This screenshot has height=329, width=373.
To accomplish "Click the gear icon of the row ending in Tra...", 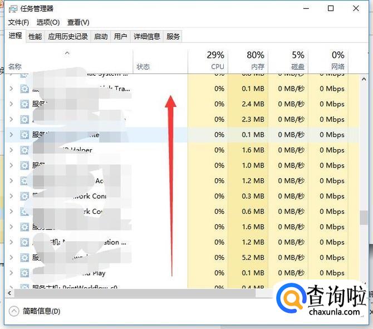I will 24,89.
